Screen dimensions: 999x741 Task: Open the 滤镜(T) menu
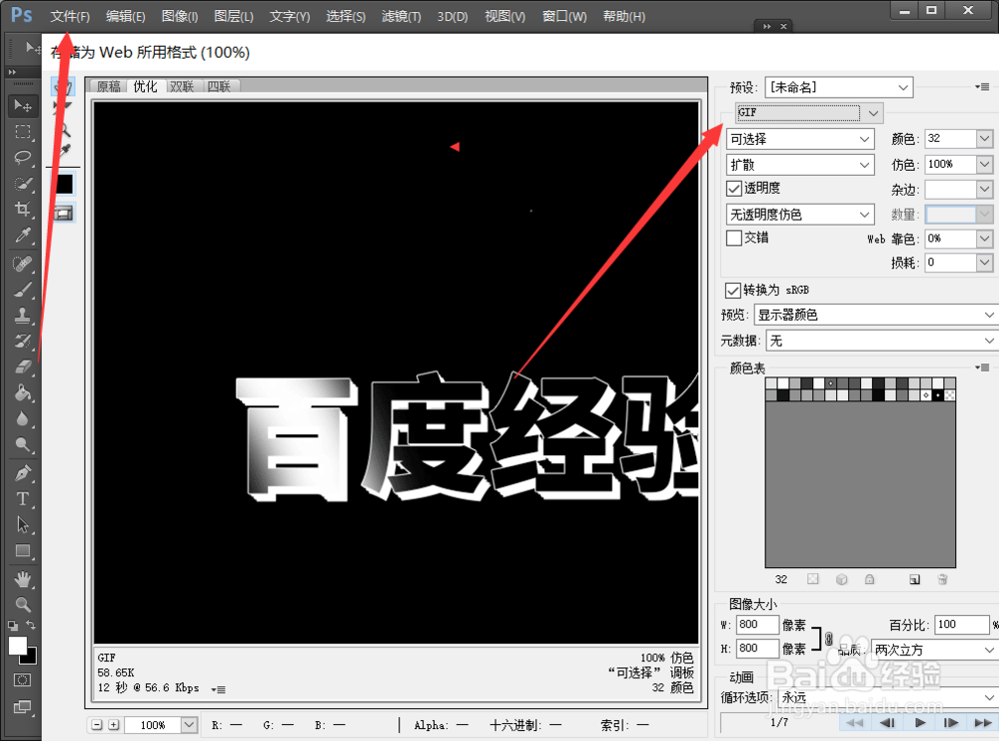click(x=402, y=16)
